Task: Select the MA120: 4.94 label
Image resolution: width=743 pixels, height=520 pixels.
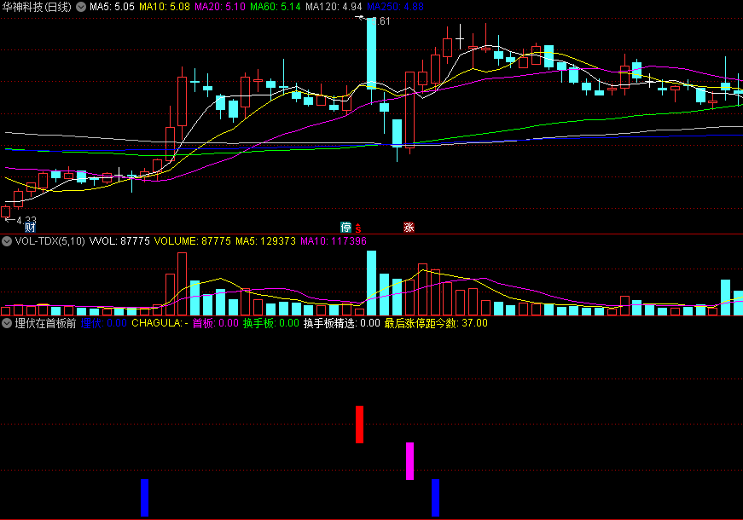Action: [334, 7]
